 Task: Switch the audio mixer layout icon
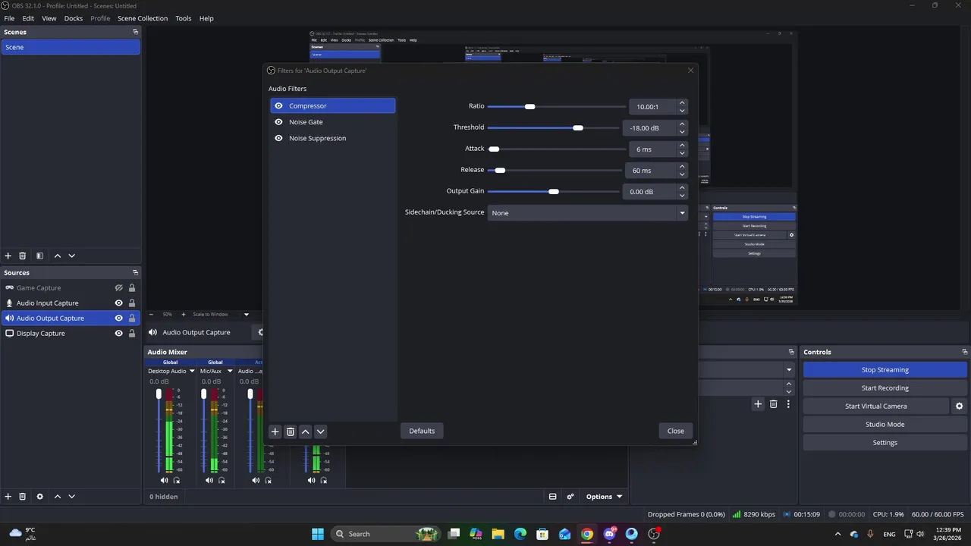[x=553, y=497]
